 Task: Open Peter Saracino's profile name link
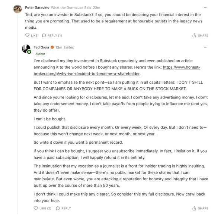pyautogui.click(x=36, y=7)
